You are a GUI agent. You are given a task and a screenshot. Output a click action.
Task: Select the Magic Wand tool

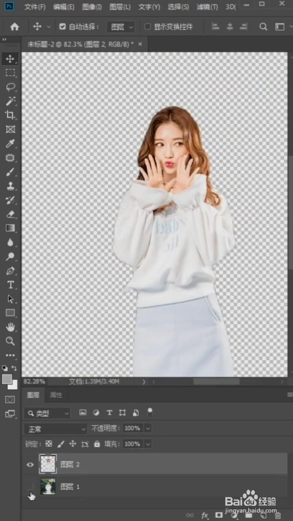click(x=10, y=101)
